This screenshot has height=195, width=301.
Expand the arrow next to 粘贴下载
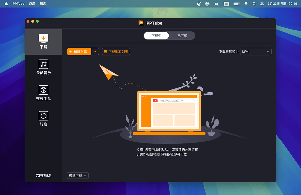click(95, 51)
